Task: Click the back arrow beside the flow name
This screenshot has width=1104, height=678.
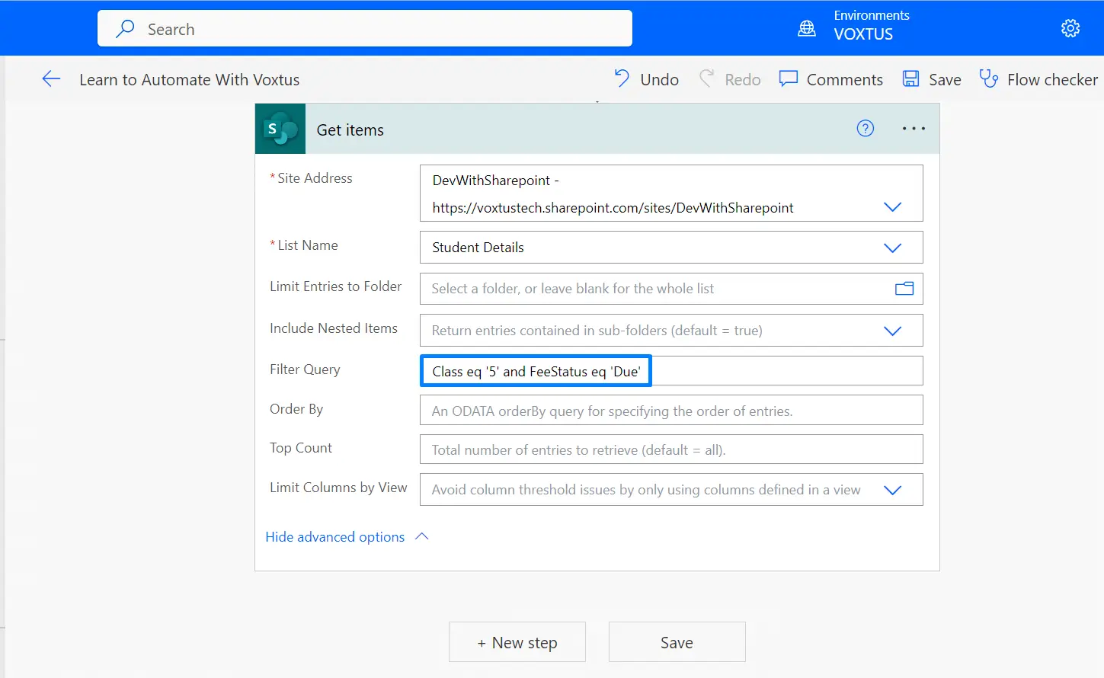Action: 51,79
